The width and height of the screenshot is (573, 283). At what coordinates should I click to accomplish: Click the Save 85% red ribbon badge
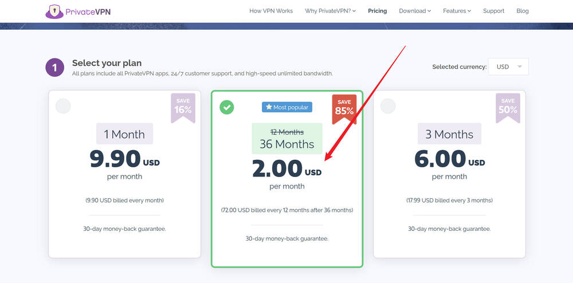pyautogui.click(x=344, y=108)
